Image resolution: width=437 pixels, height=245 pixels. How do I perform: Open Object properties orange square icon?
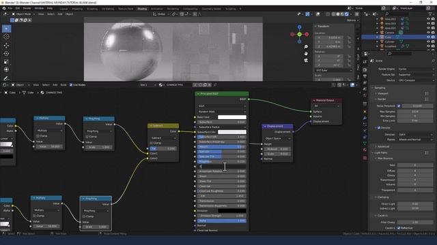pyautogui.click(x=365, y=112)
